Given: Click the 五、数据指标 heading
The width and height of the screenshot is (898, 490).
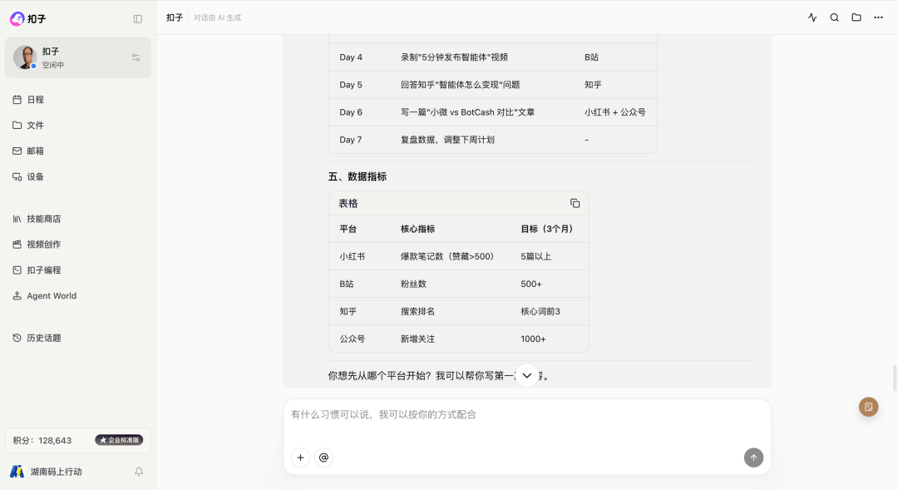Looking at the screenshot, I should [x=358, y=176].
